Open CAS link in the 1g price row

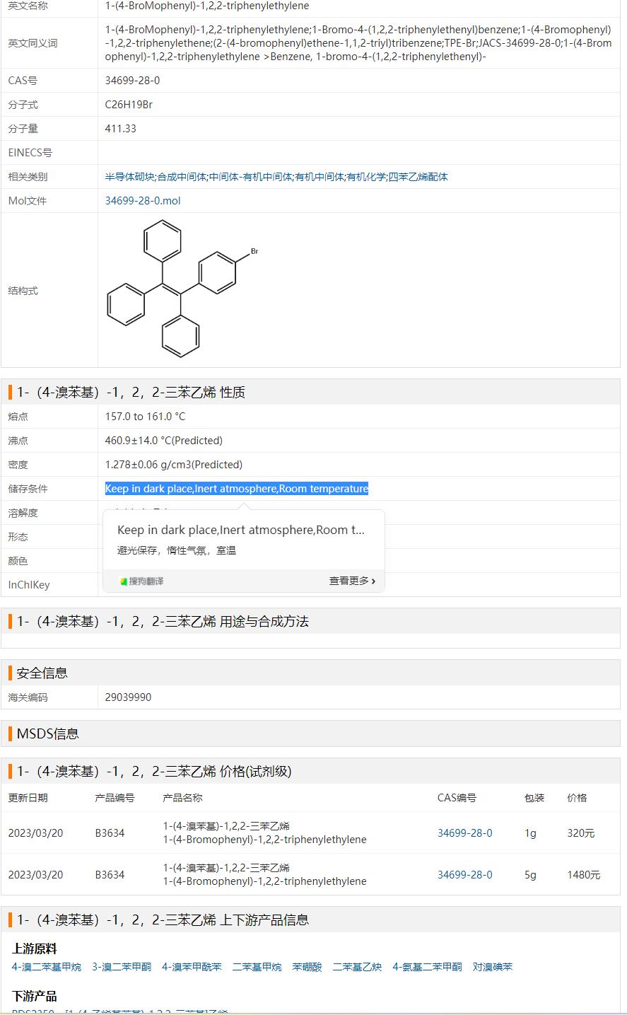pyautogui.click(x=464, y=833)
